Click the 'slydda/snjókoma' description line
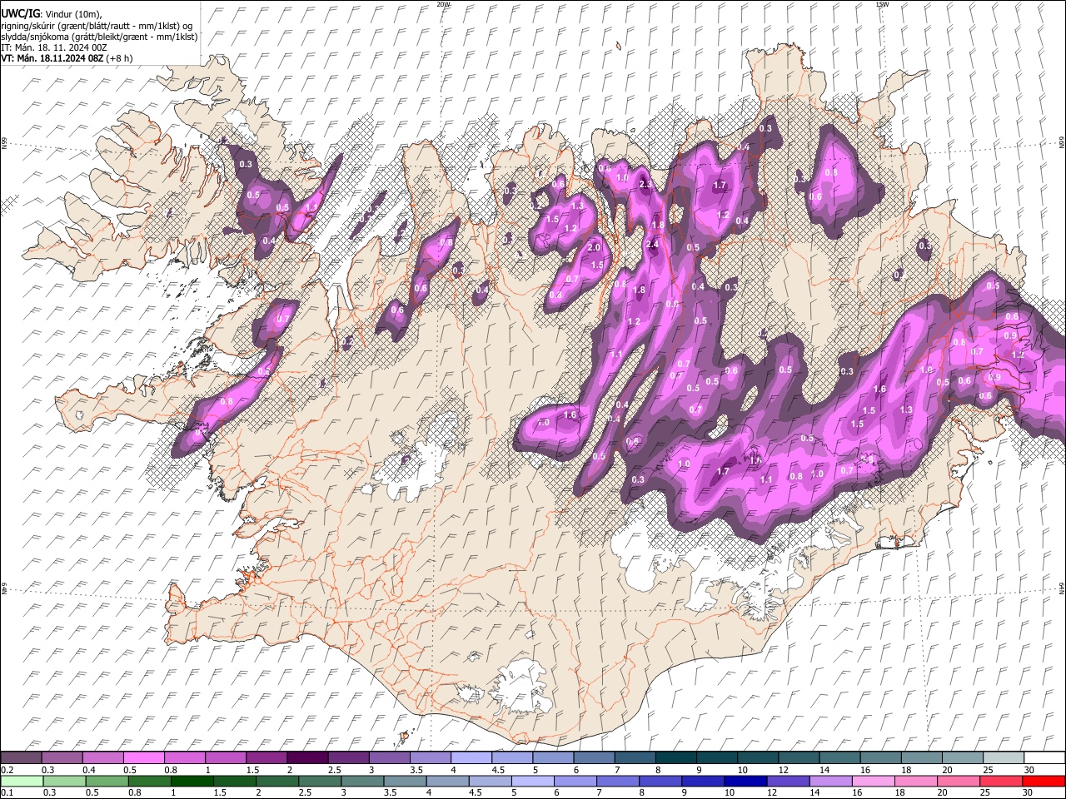Viewport: 1066px width, 799px height. [99, 37]
